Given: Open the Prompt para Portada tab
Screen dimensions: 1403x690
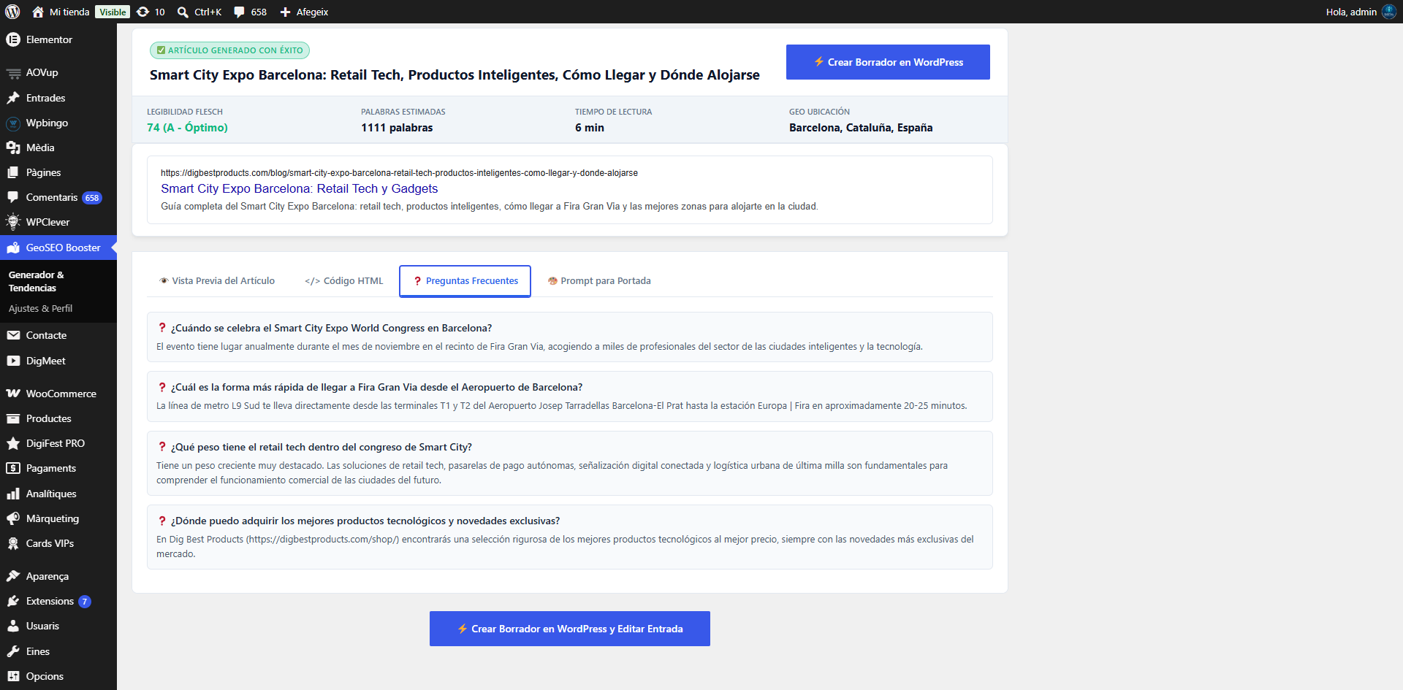Looking at the screenshot, I should pos(599,281).
